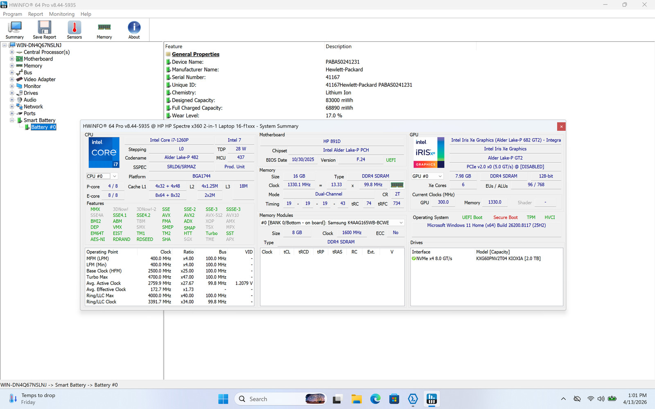Viewport: 655px width, 409px height.
Task: Click the Audio speaker tree icon
Action: click(19, 100)
